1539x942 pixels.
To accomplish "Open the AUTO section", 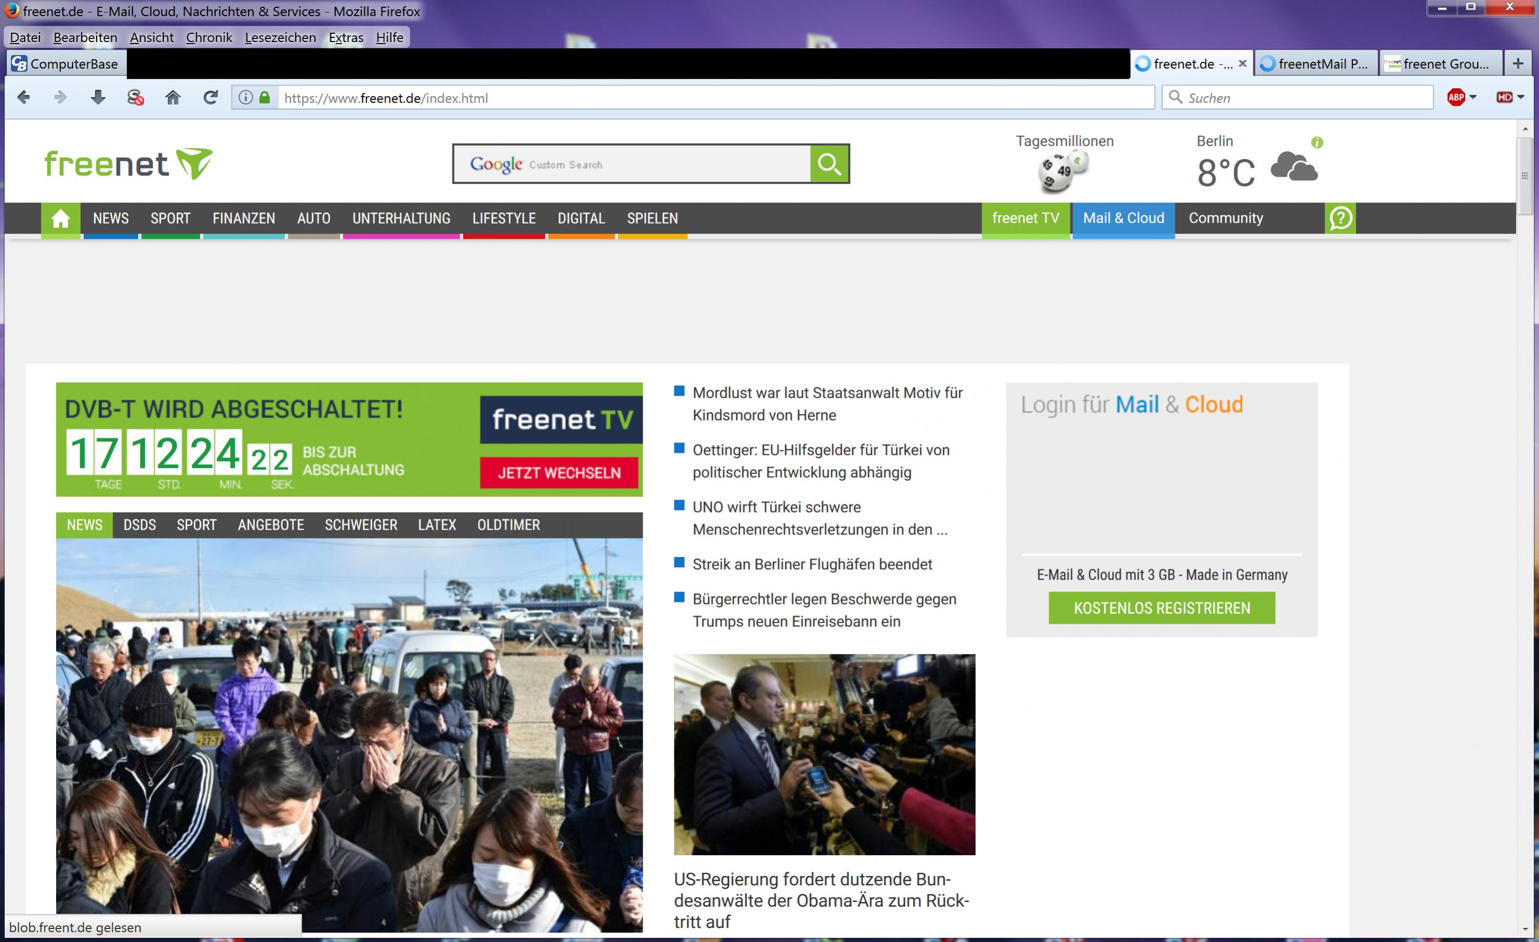I will click(x=314, y=219).
